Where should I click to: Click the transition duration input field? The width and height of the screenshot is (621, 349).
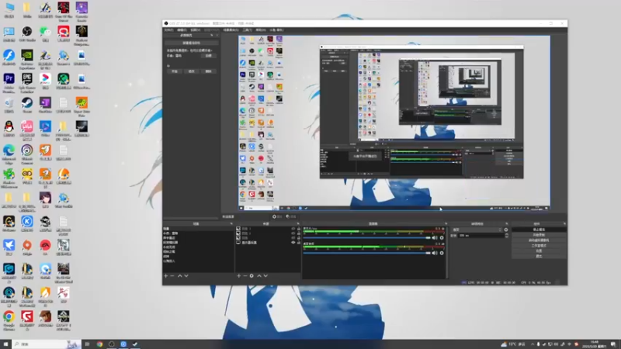[480, 236]
